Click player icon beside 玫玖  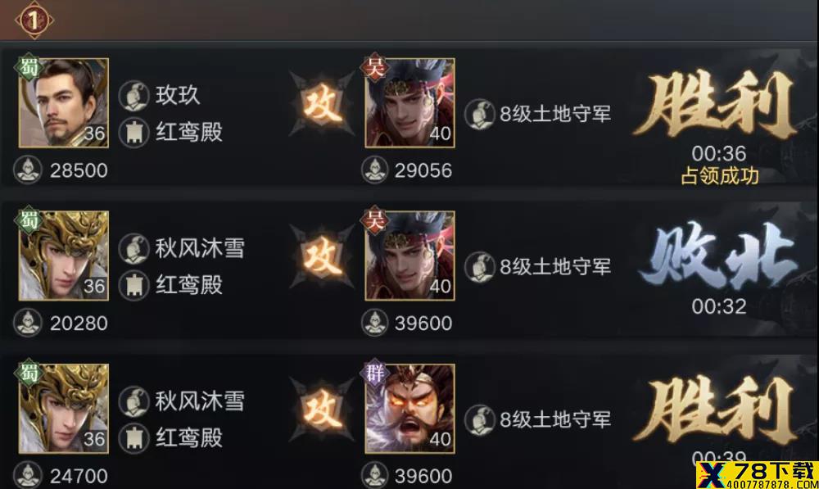133,96
